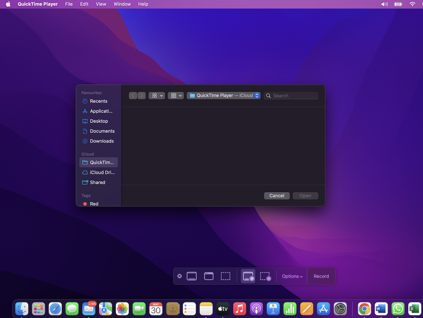Image resolution: width=423 pixels, height=318 pixels.
Task: Open the Help menu
Action: 143,4
